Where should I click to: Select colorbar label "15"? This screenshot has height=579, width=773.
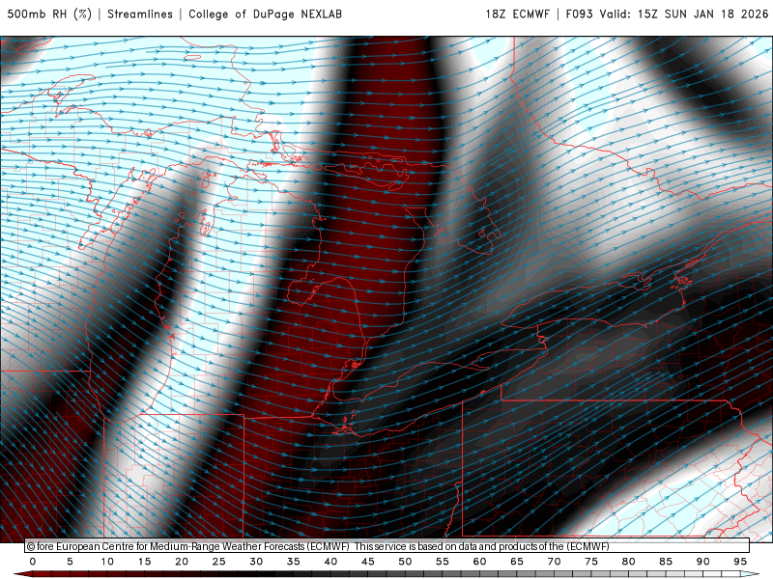(x=144, y=562)
